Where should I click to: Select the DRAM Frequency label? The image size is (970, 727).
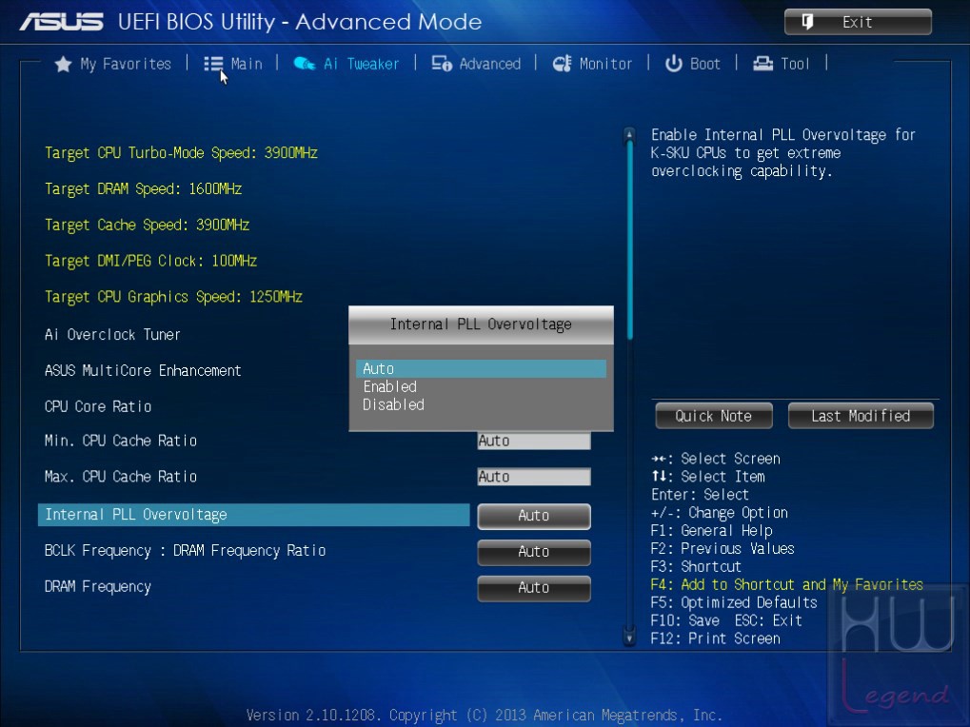click(x=98, y=587)
